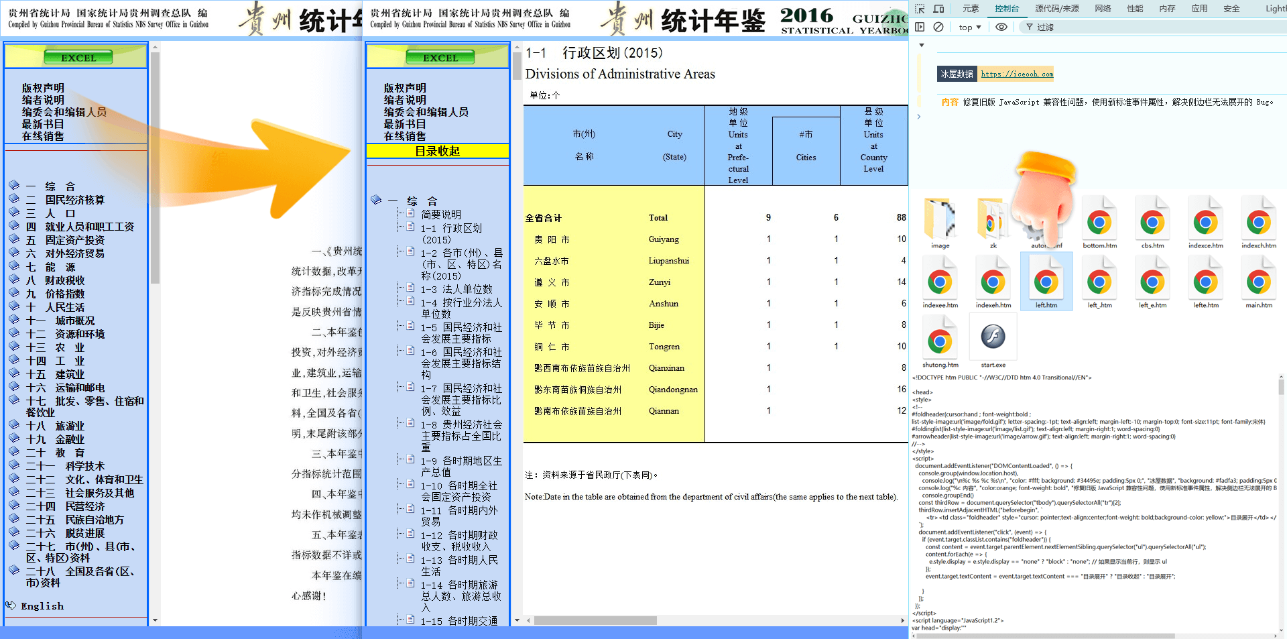Open 1-2 各市(州)、县名称 (2015)
This screenshot has width=1287, height=639.
tap(461, 264)
